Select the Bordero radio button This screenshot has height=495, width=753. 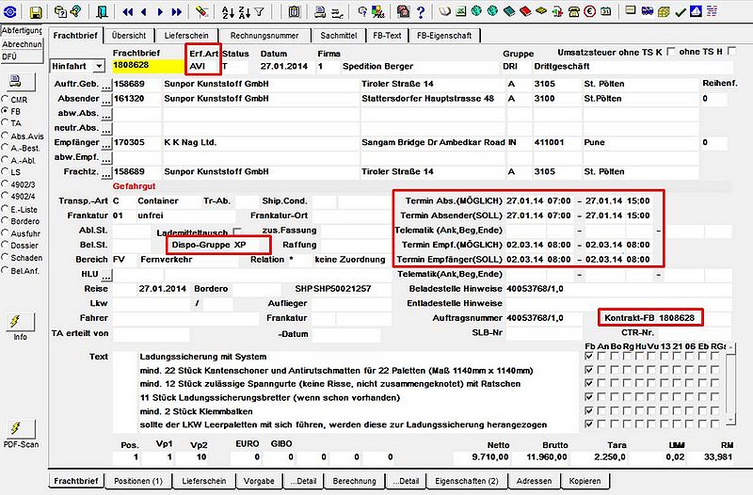click(5, 221)
